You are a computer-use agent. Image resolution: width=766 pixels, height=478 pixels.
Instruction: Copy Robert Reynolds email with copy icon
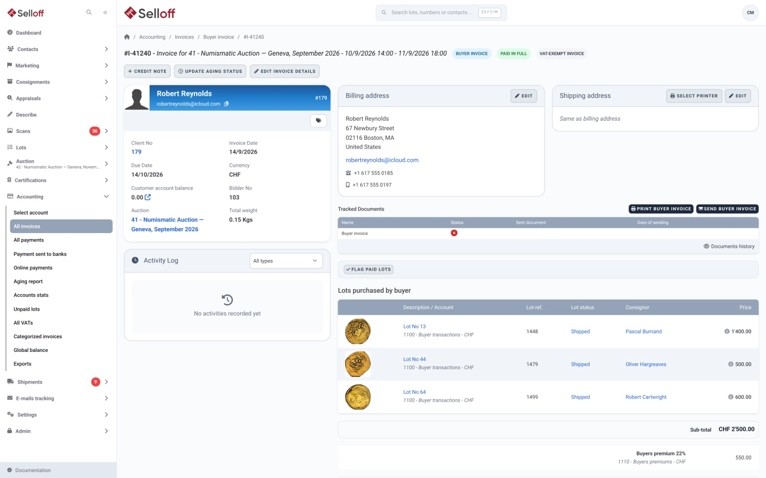(226, 104)
